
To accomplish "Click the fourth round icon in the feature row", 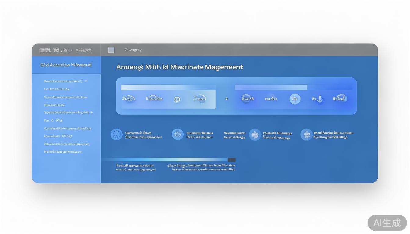I will click(x=306, y=135).
